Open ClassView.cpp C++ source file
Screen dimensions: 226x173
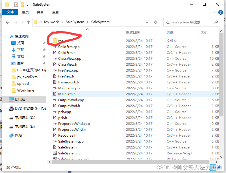point(69,58)
